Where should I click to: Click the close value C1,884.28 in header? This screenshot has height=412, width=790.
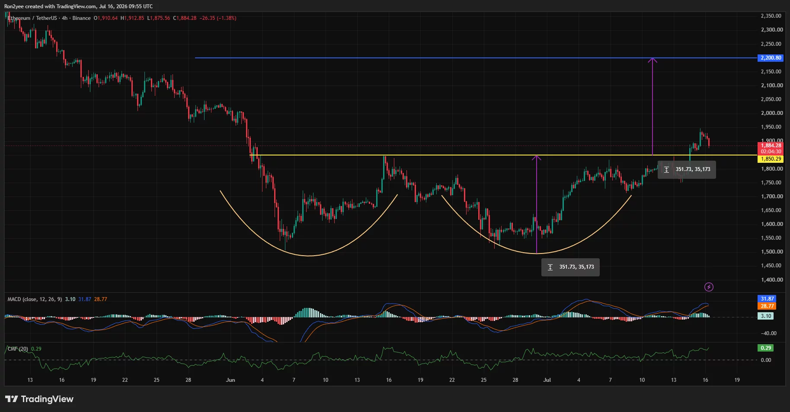185,18
